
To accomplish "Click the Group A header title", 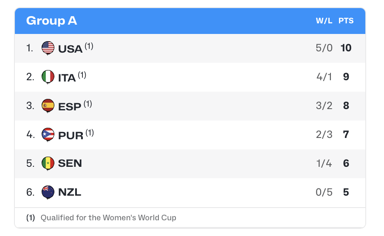I will tap(51, 21).
